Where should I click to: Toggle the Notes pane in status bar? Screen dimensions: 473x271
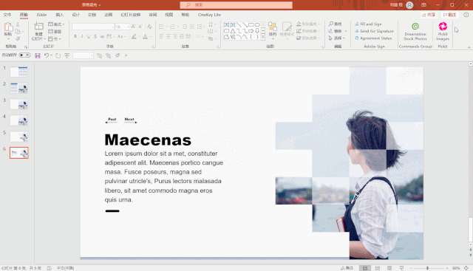click(347, 268)
